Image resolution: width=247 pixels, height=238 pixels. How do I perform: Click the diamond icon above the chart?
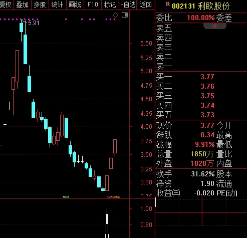pyautogui.click(x=115, y=15)
